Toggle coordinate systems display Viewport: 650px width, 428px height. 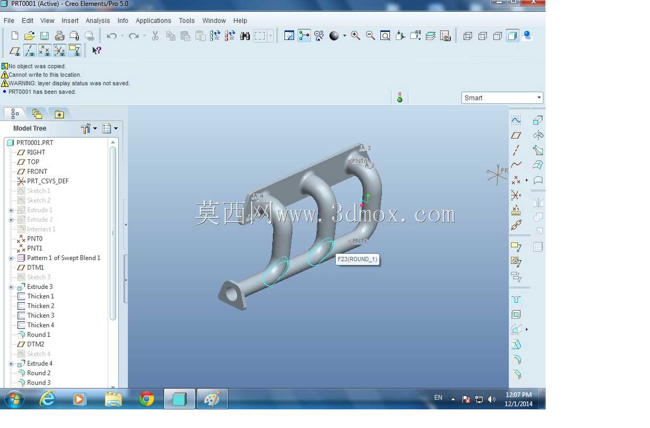click(x=60, y=51)
